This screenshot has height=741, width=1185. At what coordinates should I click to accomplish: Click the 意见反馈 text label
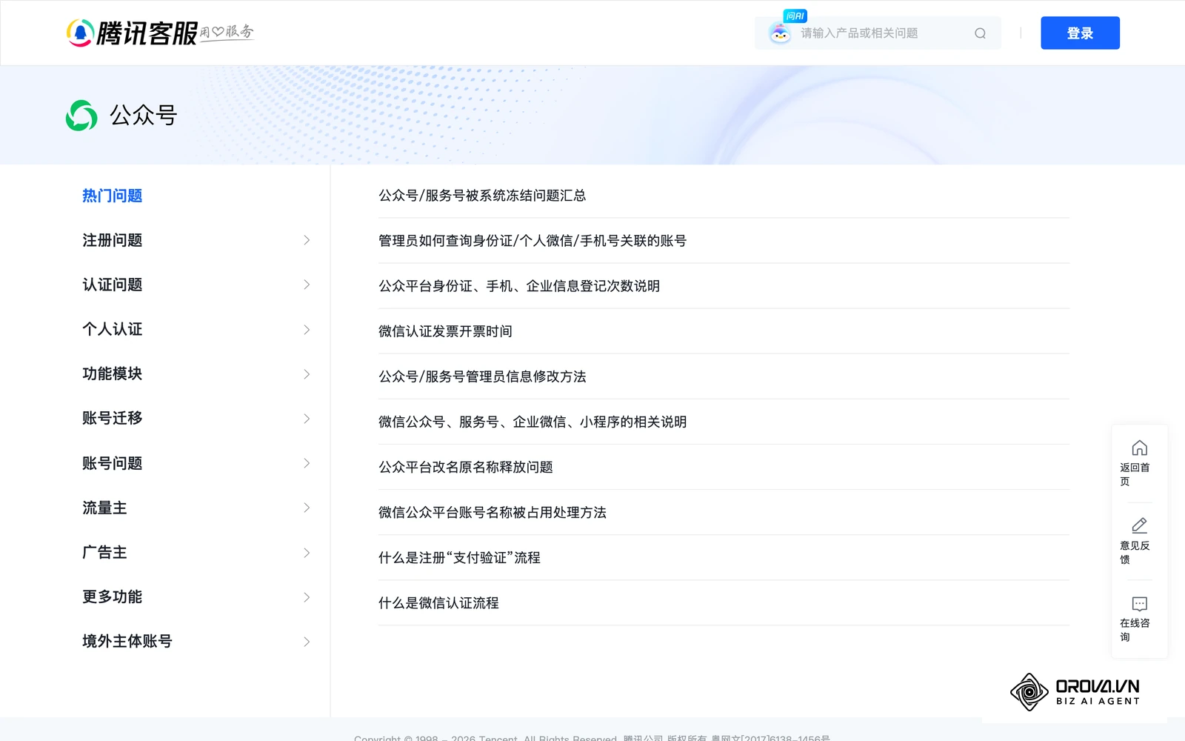coord(1135,552)
